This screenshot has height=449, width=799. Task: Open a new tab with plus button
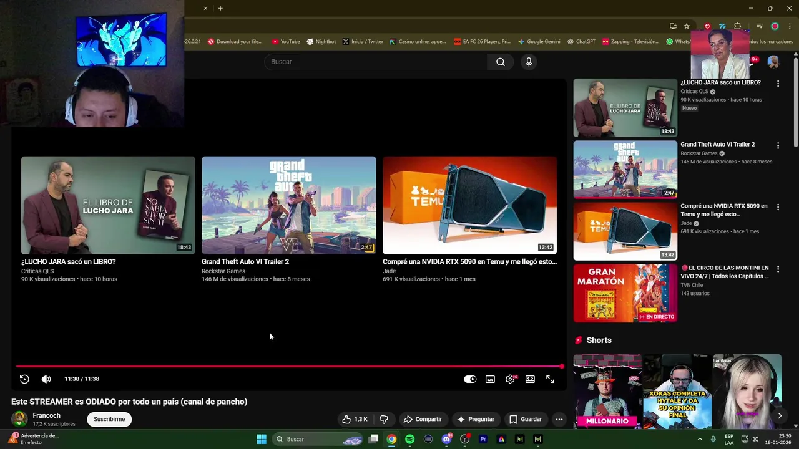[220, 8]
